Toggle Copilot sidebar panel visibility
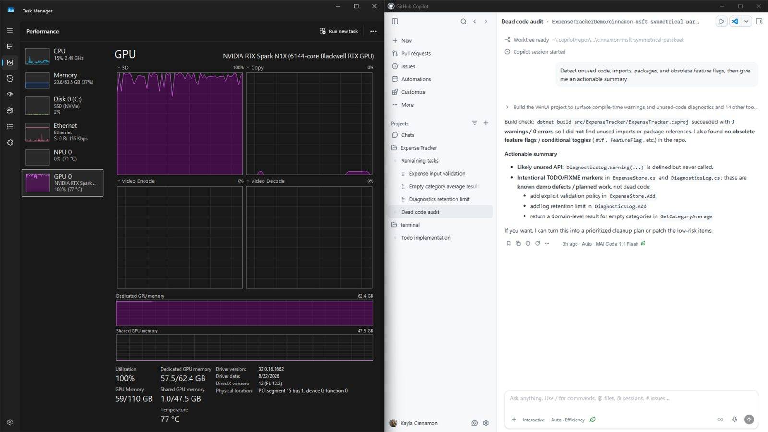Image resolution: width=768 pixels, height=432 pixels. [x=395, y=21]
